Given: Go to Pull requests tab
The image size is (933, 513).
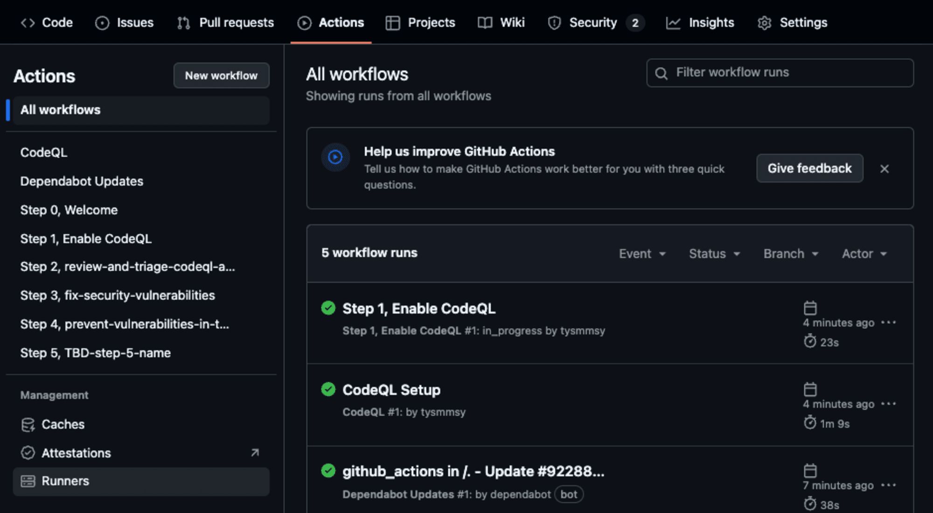Looking at the screenshot, I should pos(225,22).
